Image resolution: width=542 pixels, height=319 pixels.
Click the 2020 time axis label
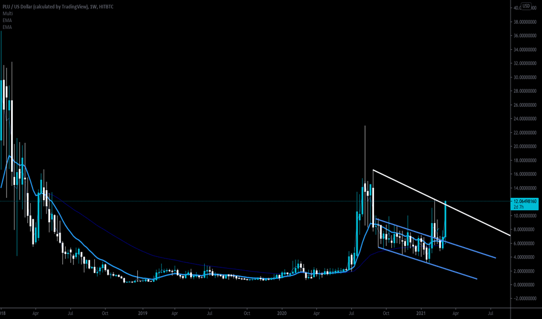click(281, 313)
